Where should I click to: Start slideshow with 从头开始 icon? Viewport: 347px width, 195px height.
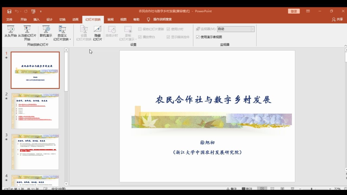click(x=11, y=29)
